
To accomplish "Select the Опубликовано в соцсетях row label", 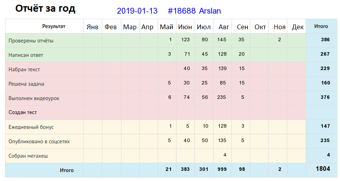I will 39,141.
